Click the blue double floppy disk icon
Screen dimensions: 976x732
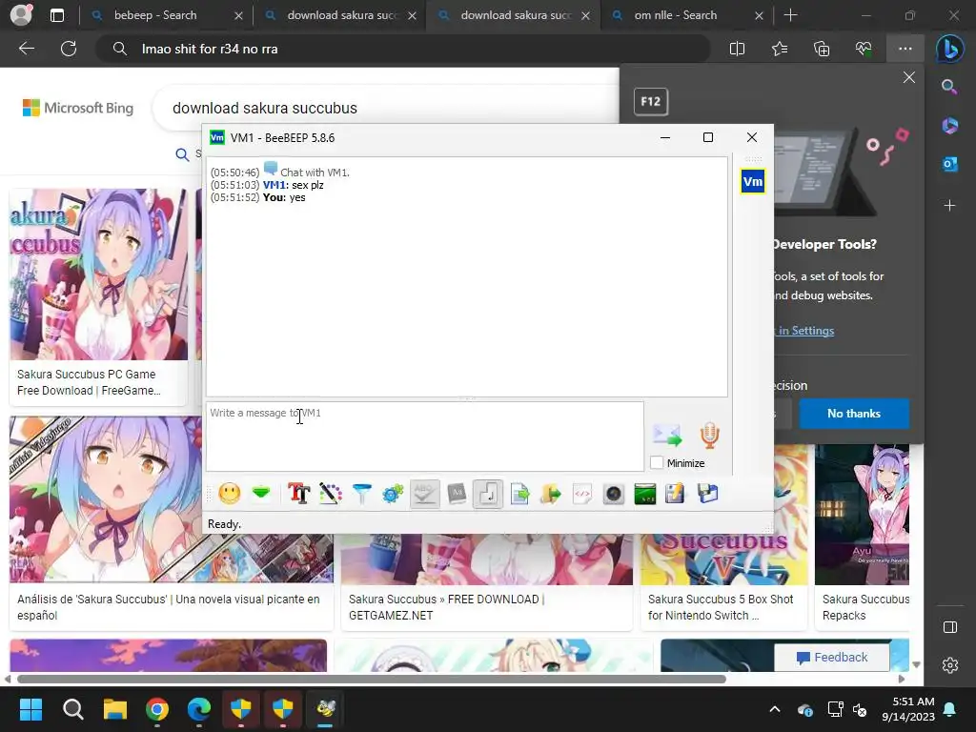(708, 494)
